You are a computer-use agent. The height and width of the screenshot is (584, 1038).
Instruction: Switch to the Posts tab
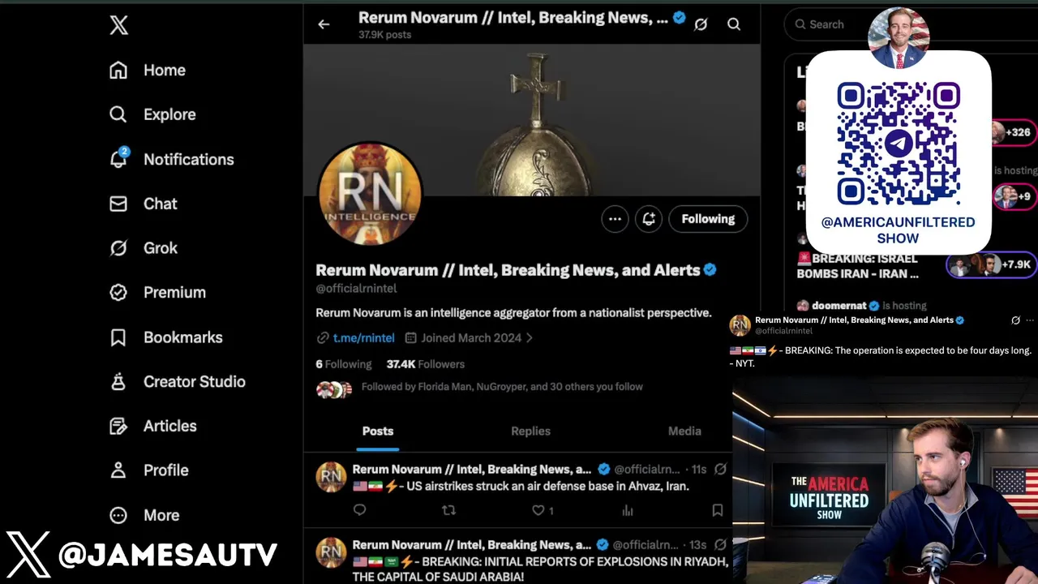point(378,432)
